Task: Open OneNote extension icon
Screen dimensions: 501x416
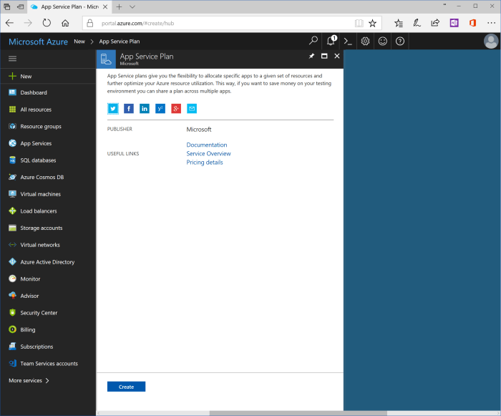Action: 454,23
